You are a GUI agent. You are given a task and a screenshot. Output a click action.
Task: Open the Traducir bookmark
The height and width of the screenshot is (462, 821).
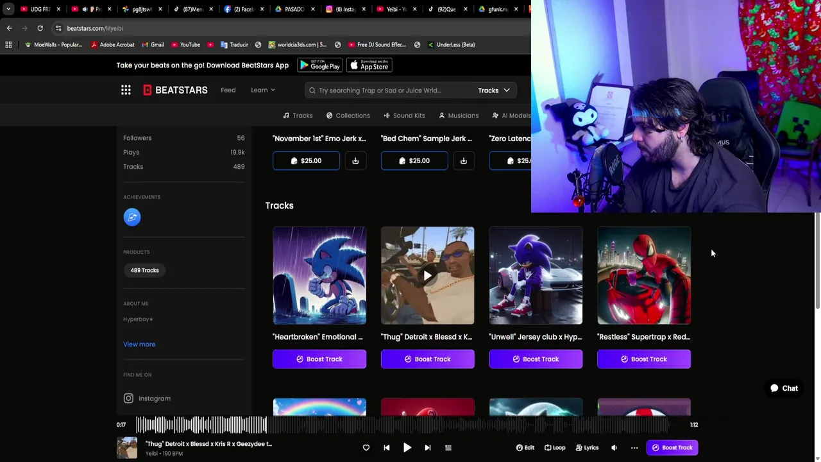coord(234,45)
